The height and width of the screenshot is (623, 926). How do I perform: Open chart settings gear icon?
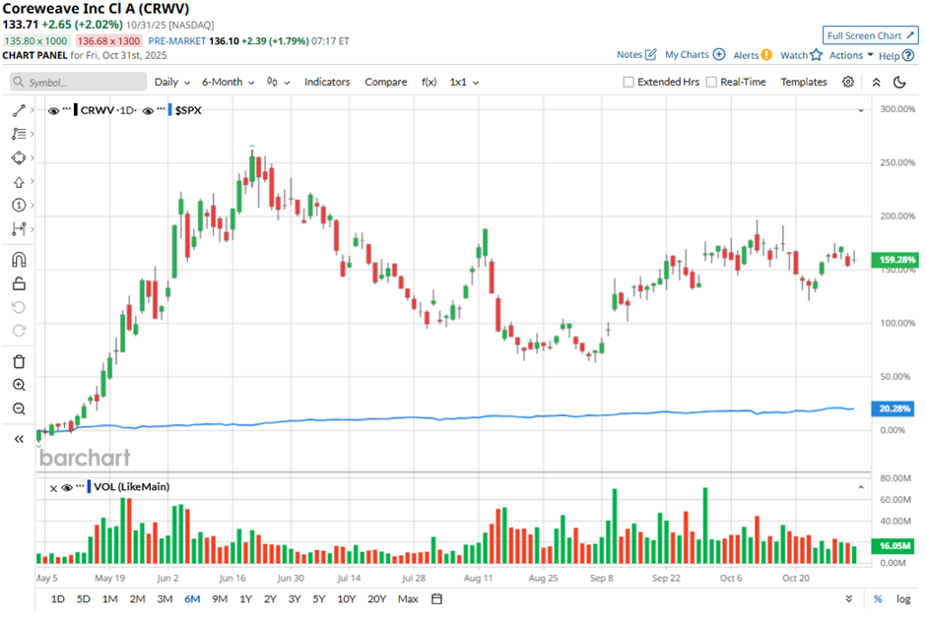coord(848,83)
